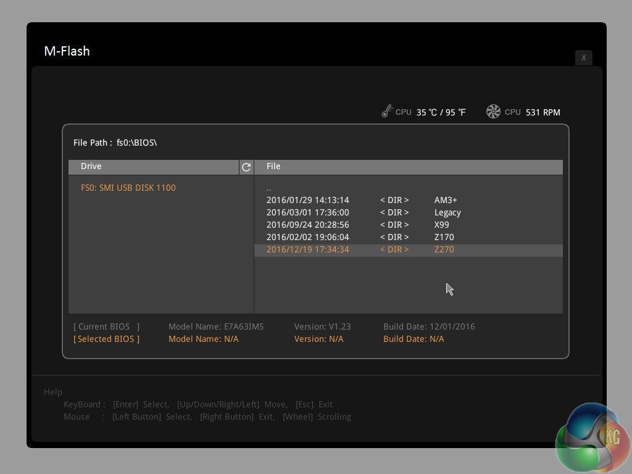Refresh the drive list
This screenshot has width=632, height=474.
coord(246,167)
